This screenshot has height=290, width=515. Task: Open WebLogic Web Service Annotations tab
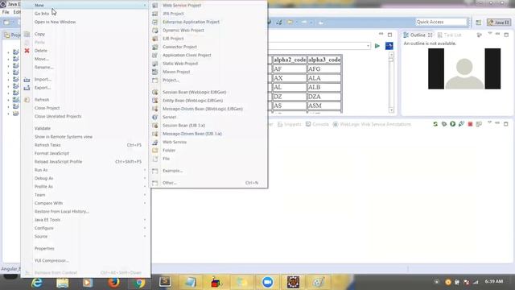(x=372, y=124)
